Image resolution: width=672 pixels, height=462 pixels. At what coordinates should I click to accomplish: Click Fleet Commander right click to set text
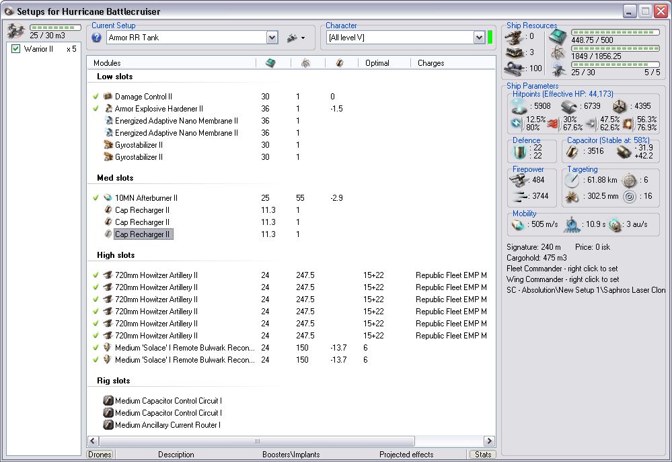[562, 269]
